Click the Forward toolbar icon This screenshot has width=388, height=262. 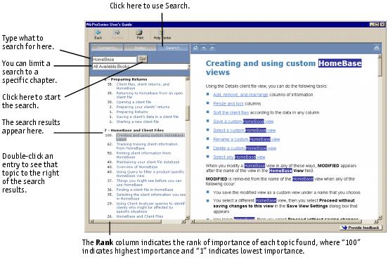click(117, 34)
